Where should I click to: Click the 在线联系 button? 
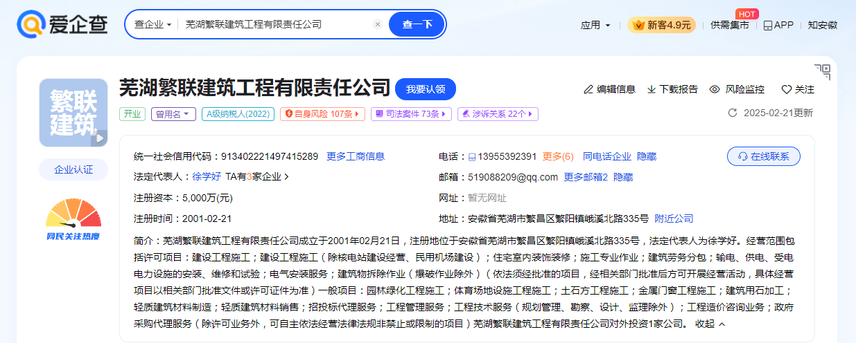pos(764,156)
